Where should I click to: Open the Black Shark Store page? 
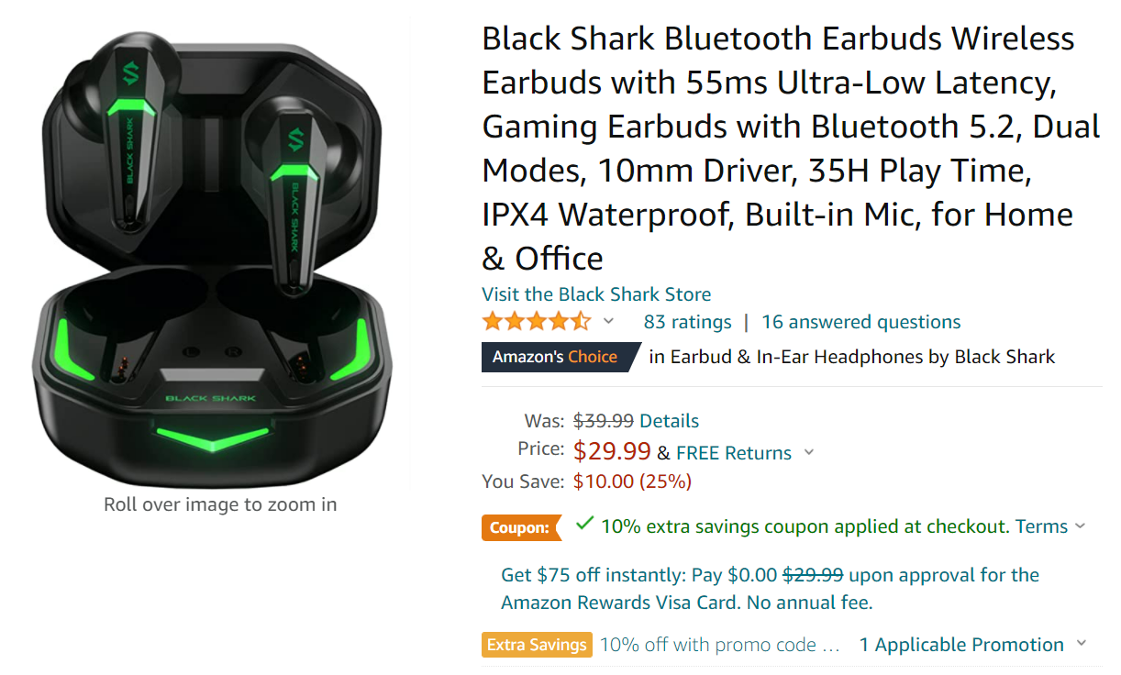point(596,294)
